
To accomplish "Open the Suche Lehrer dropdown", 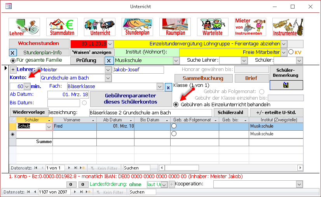I will point(244,60).
